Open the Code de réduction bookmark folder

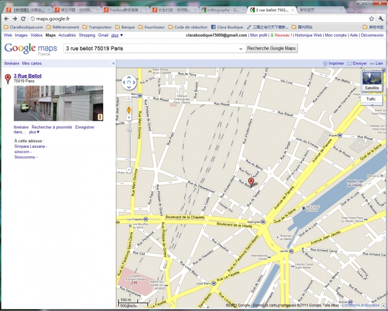[x=188, y=27]
